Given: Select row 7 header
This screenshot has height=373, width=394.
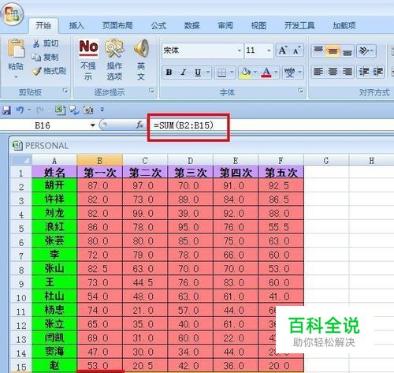Looking at the screenshot, I should click(x=21, y=256).
